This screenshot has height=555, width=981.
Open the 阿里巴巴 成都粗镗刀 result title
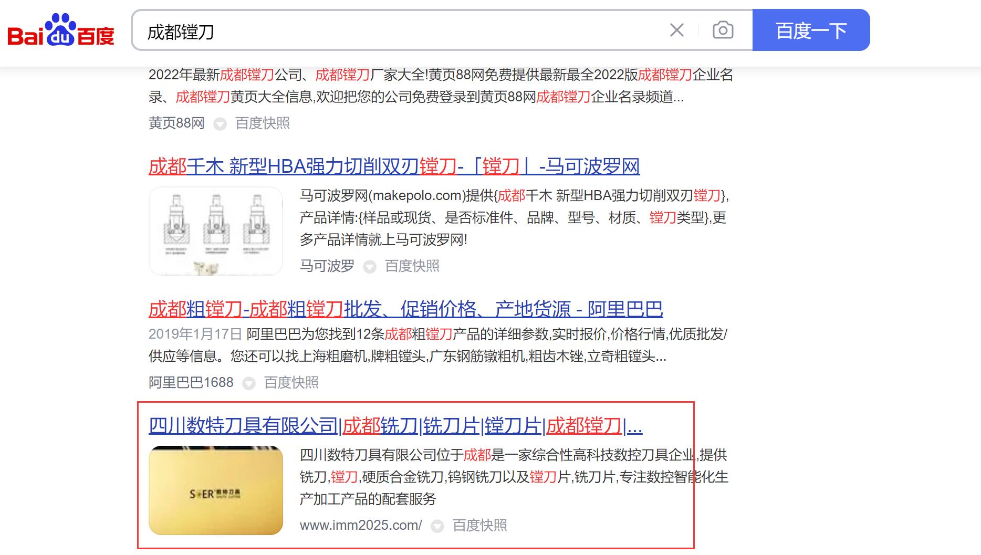pos(405,309)
